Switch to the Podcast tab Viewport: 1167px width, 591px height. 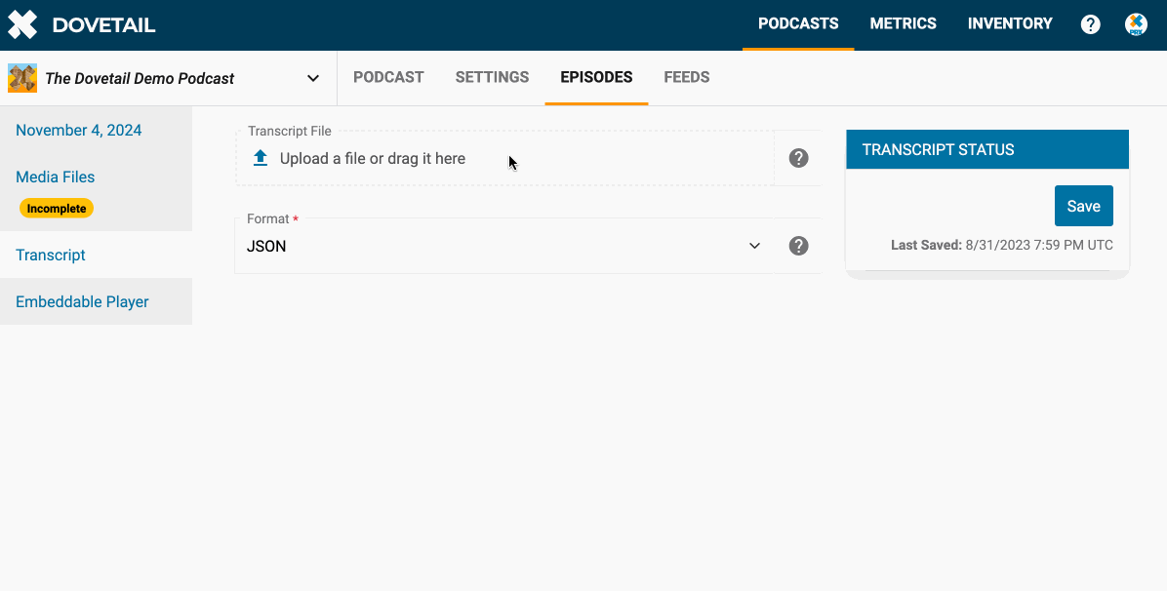pyautogui.click(x=388, y=77)
